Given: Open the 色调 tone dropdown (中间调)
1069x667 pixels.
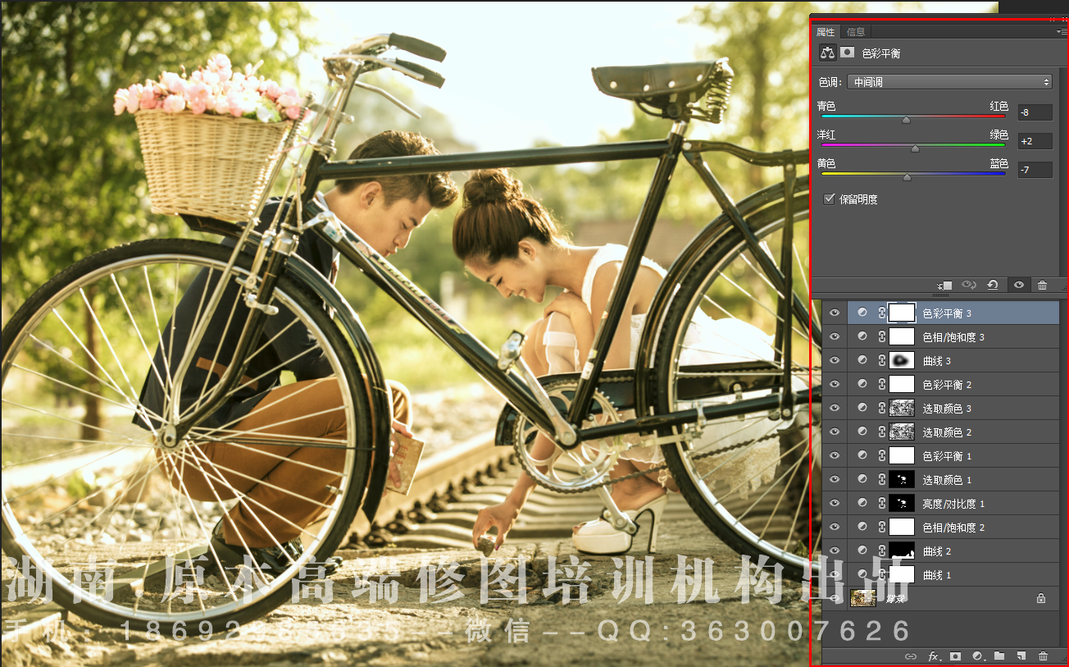Looking at the screenshot, I should click(x=949, y=82).
